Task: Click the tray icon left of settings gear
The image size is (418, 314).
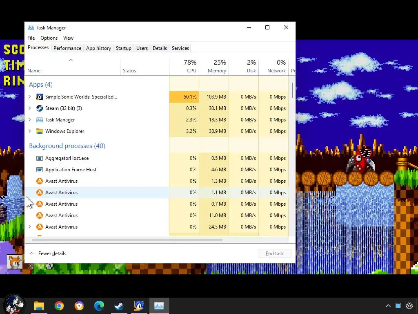Action: click(398, 306)
